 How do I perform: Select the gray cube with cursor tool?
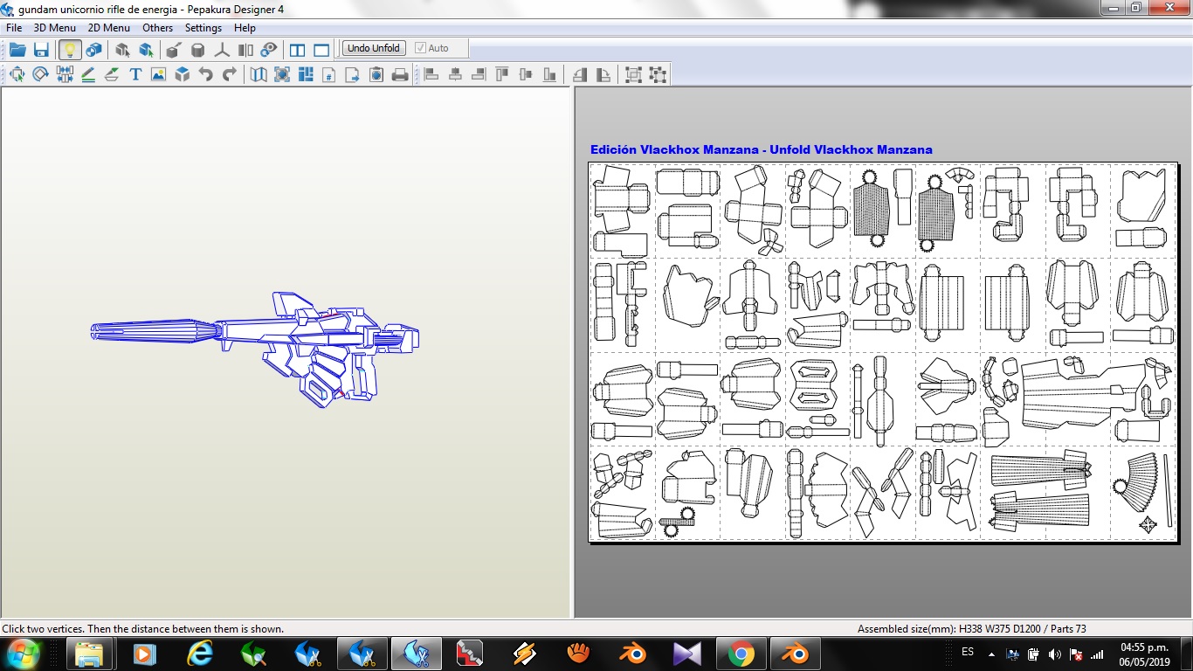(122, 50)
